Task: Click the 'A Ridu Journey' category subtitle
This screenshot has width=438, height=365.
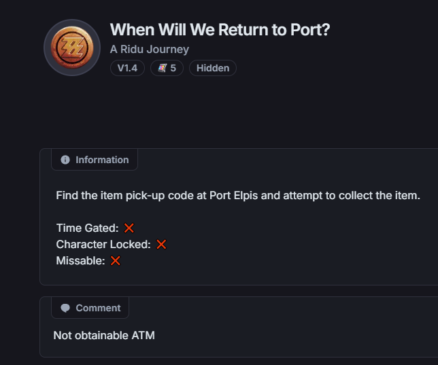Action: click(150, 50)
